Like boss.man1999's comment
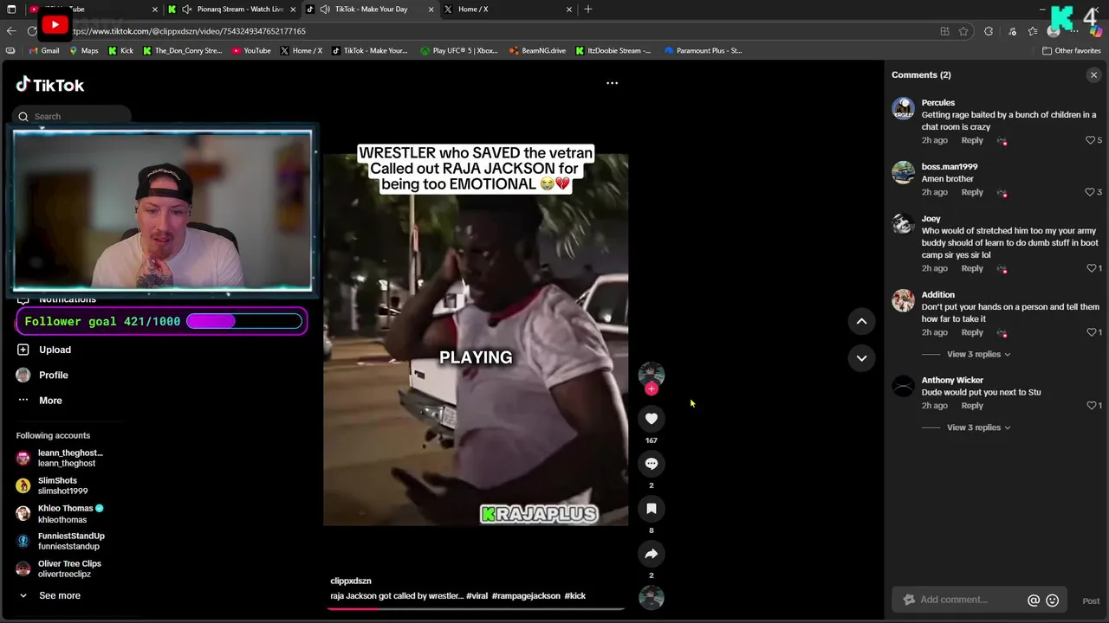The height and width of the screenshot is (623, 1109). point(1091,192)
